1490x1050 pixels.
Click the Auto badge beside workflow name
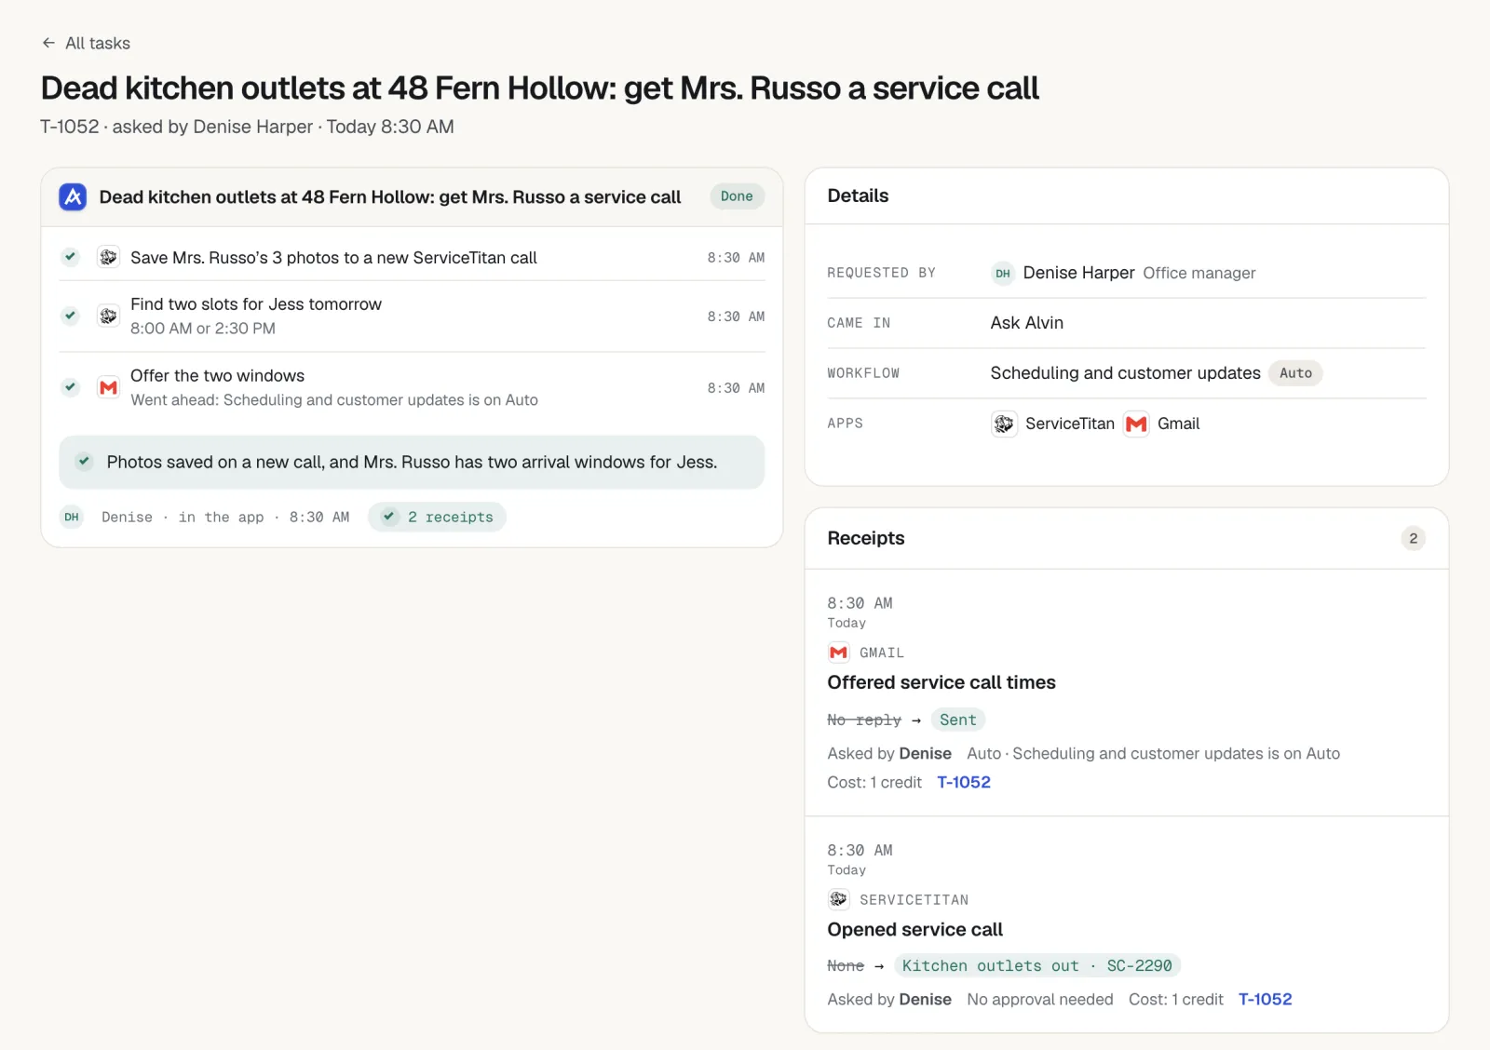pos(1295,373)
